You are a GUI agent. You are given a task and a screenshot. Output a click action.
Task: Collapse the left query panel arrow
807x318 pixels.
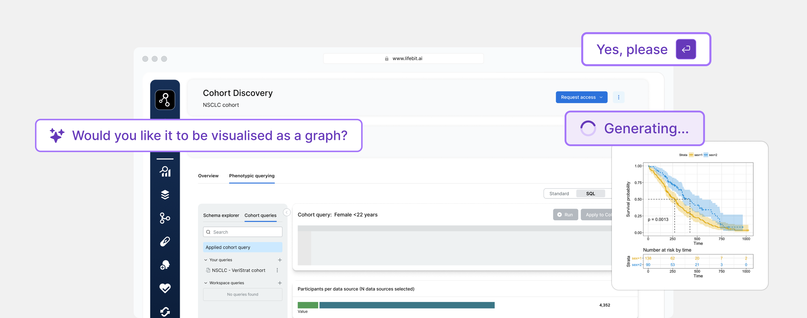pyautogui.click(x=287, y=212)
